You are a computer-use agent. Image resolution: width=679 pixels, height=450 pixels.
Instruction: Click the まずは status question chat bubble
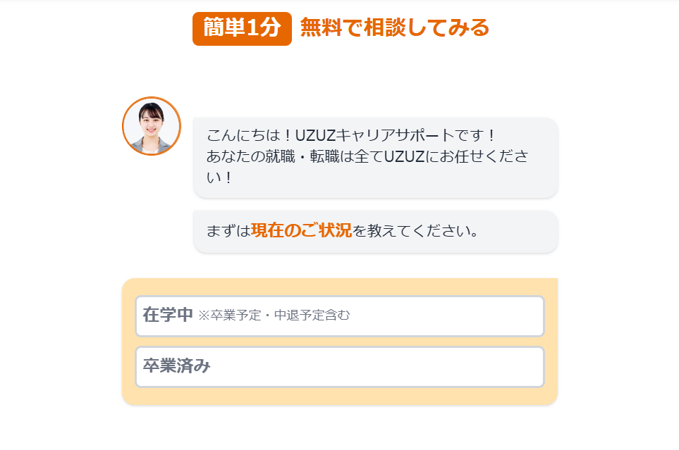(x=375, y=232)
